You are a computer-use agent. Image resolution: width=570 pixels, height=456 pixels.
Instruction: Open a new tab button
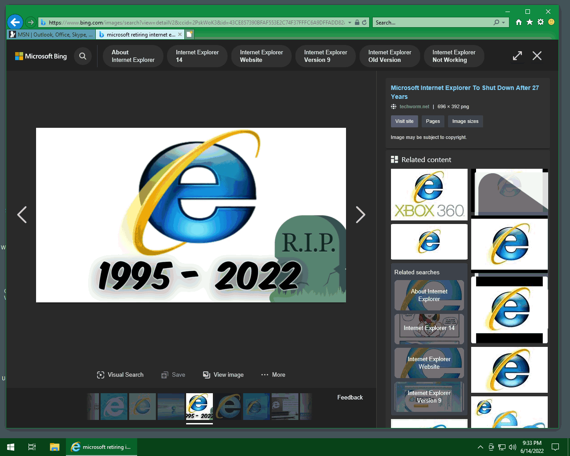(x=189, y=34)
